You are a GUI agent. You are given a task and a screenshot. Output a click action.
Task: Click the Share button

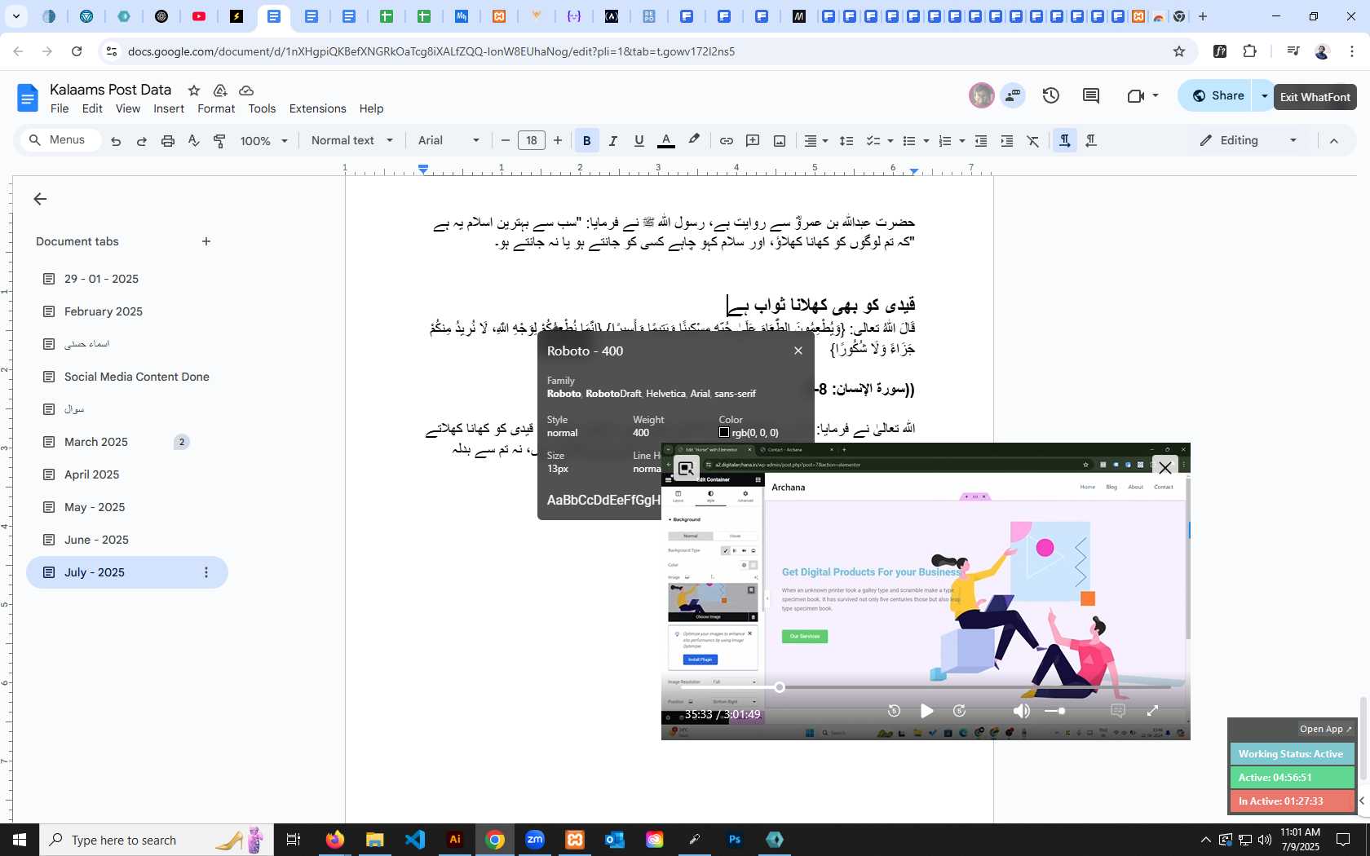[x=1218, y=96]
